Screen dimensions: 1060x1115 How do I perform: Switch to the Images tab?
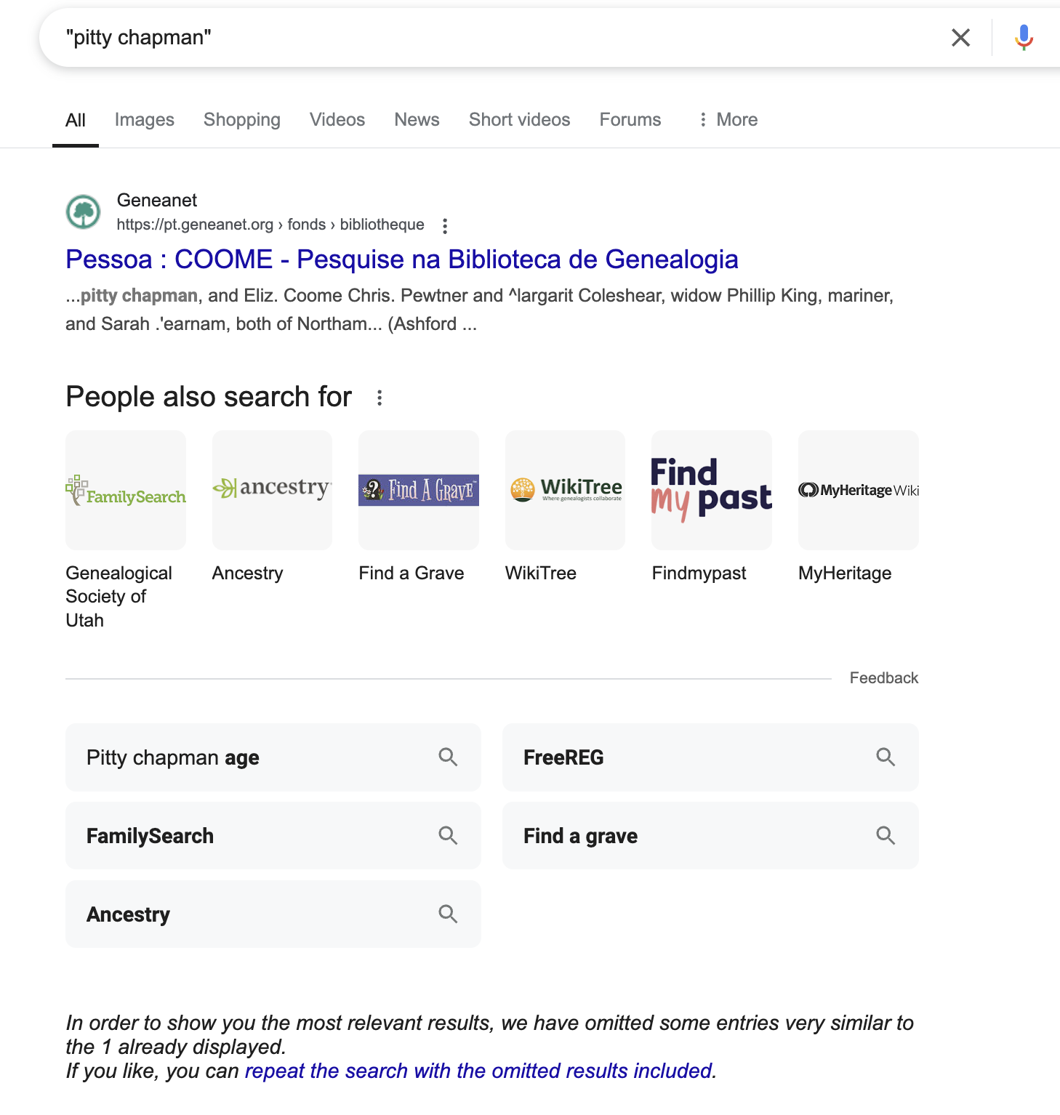(x=145, y=120)
